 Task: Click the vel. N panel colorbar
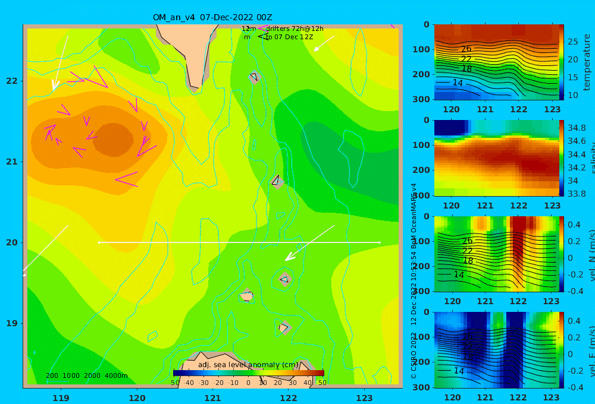click(562, 254)
